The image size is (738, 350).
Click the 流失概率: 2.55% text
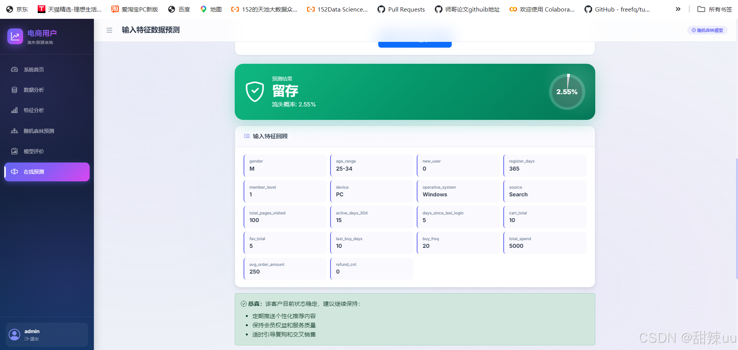coord(294,105)
